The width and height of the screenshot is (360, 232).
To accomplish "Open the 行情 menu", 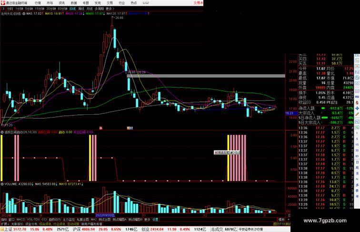I will click(x=38, y=3).
